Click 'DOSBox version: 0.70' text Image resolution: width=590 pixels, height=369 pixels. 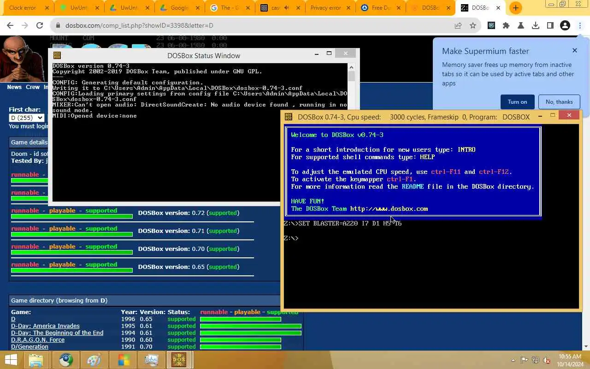171,249
